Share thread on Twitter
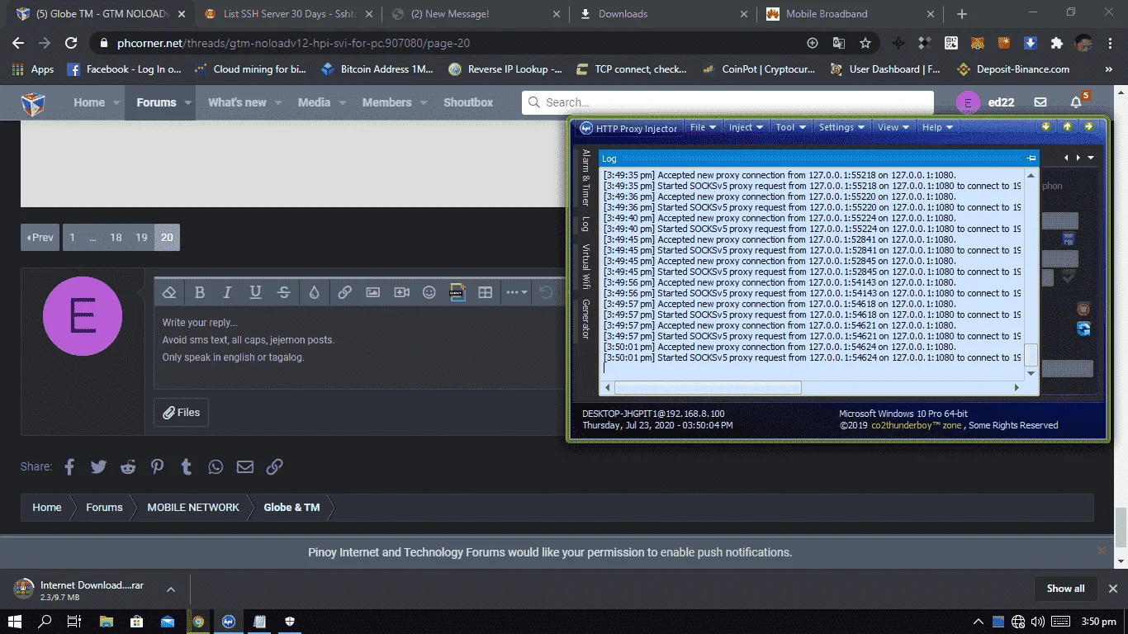 click(x=98, y=467)
